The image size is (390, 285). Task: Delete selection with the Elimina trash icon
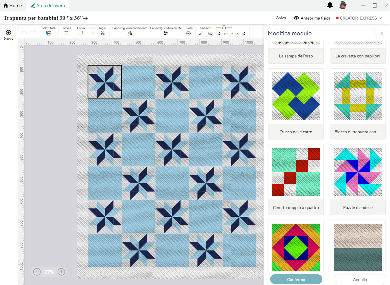point(66,33)
